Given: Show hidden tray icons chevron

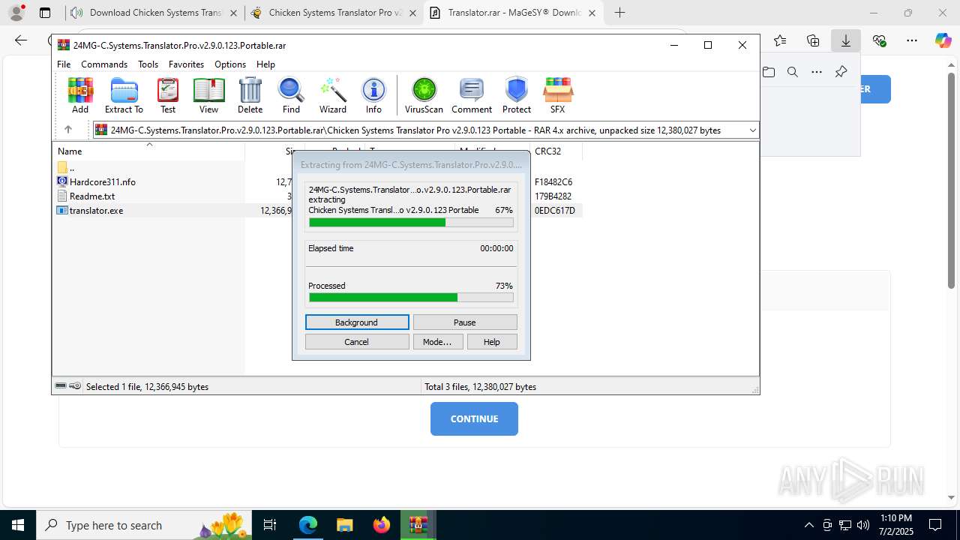Looking at the screenshot, I should click(808, 525).
